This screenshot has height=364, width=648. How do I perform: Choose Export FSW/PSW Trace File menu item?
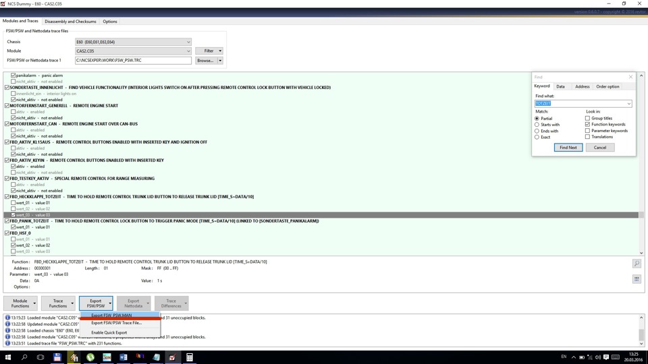coord(120,323)
